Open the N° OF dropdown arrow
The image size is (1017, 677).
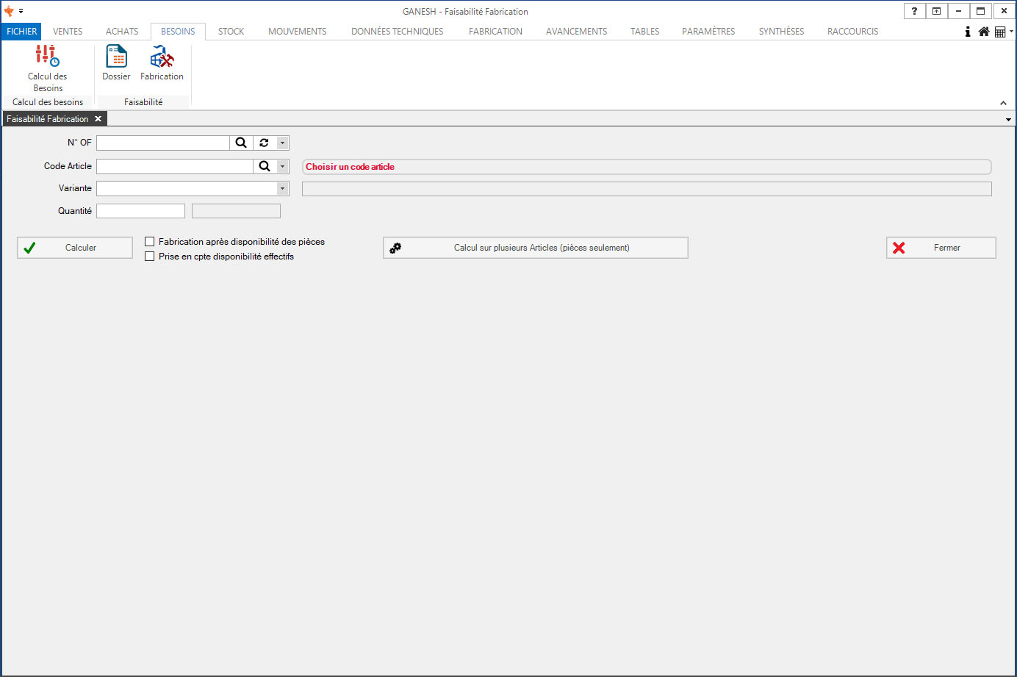coord(283,143)
